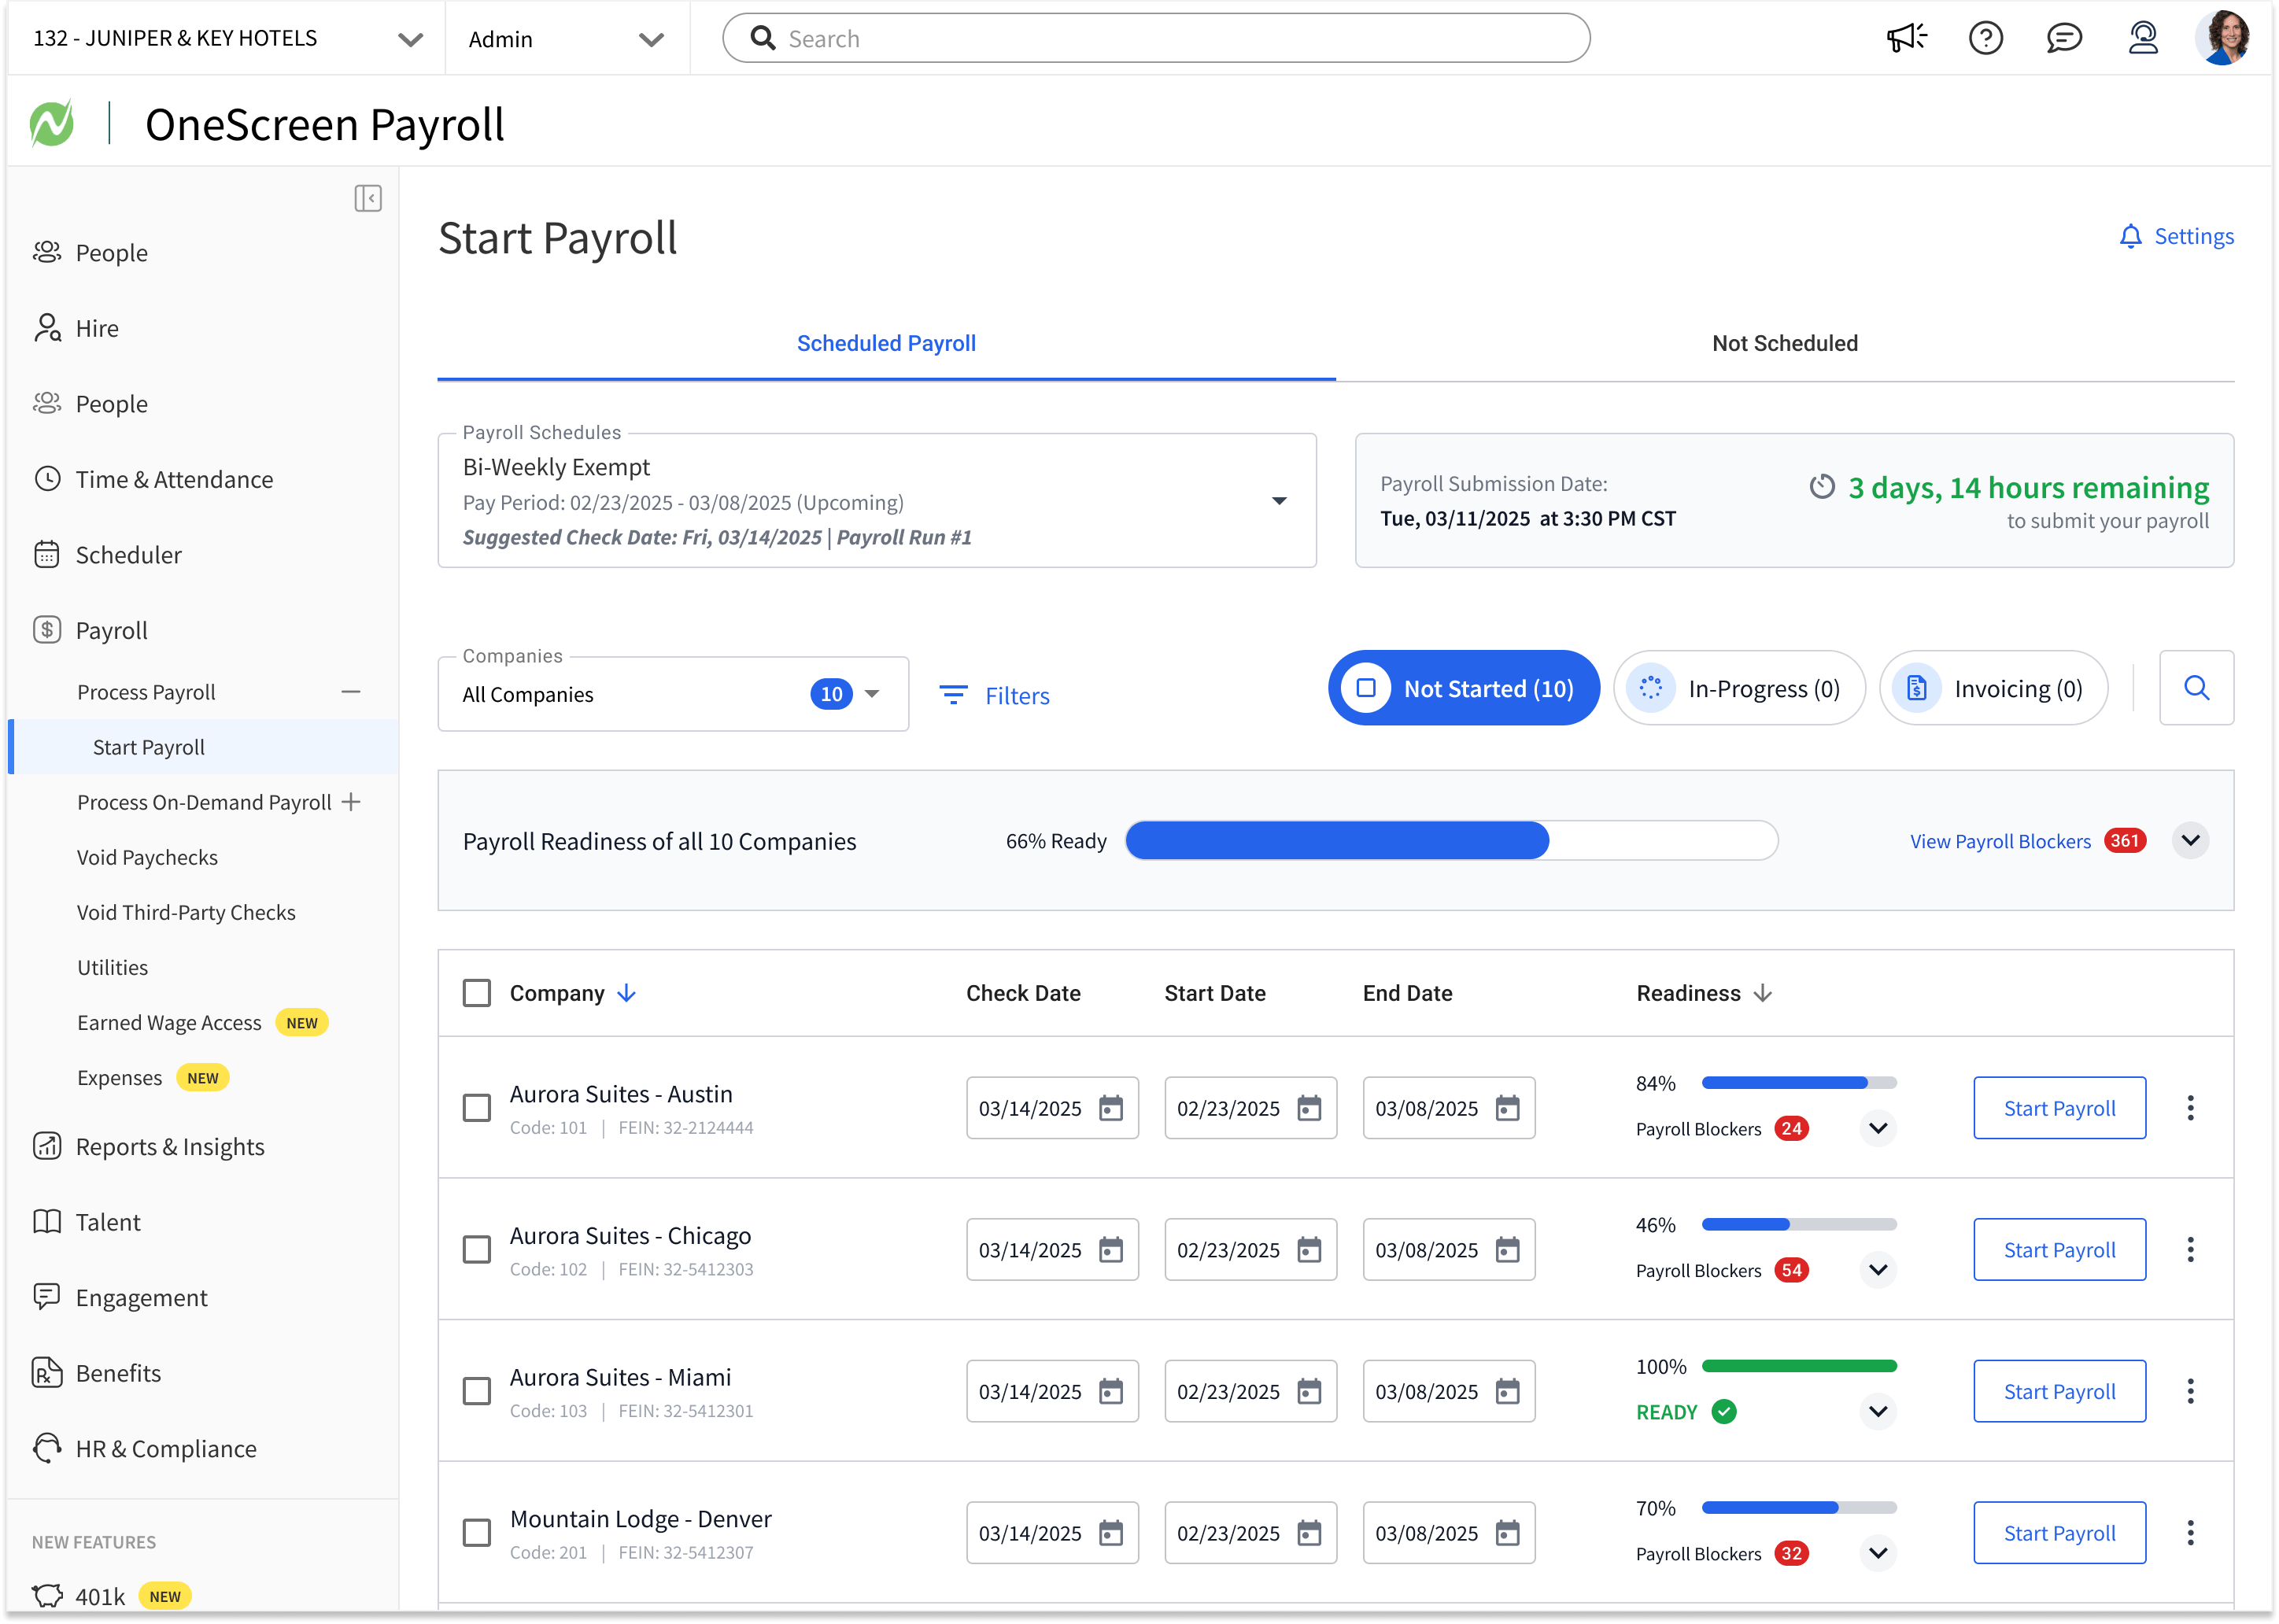Open Void Paychecks in the sidebar
Screen dimensions: 2279x1624
click(x=147, y=857)
